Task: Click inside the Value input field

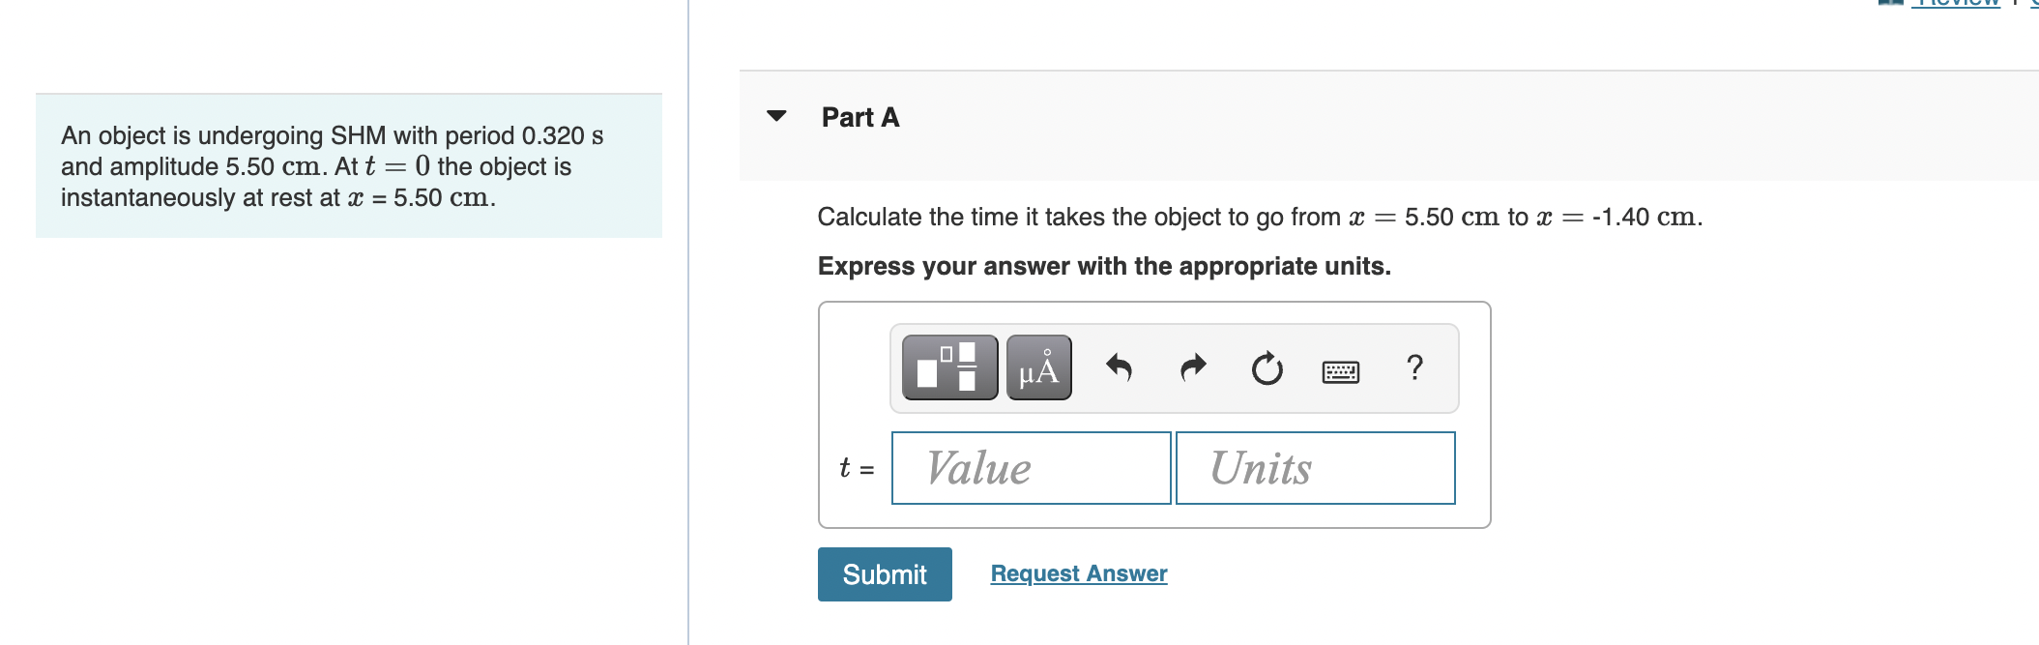Action: pyautogui.click(x=1030, y=467)
